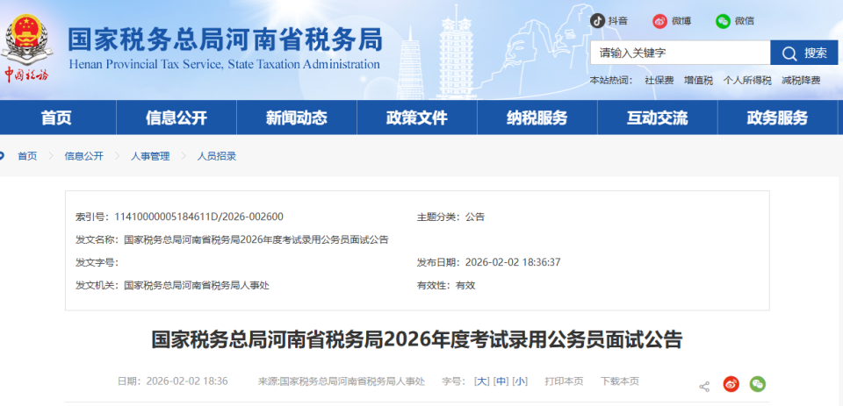
Task: Click the 搜索 search button
Action: pyautogui.click(x=804, y=53)
